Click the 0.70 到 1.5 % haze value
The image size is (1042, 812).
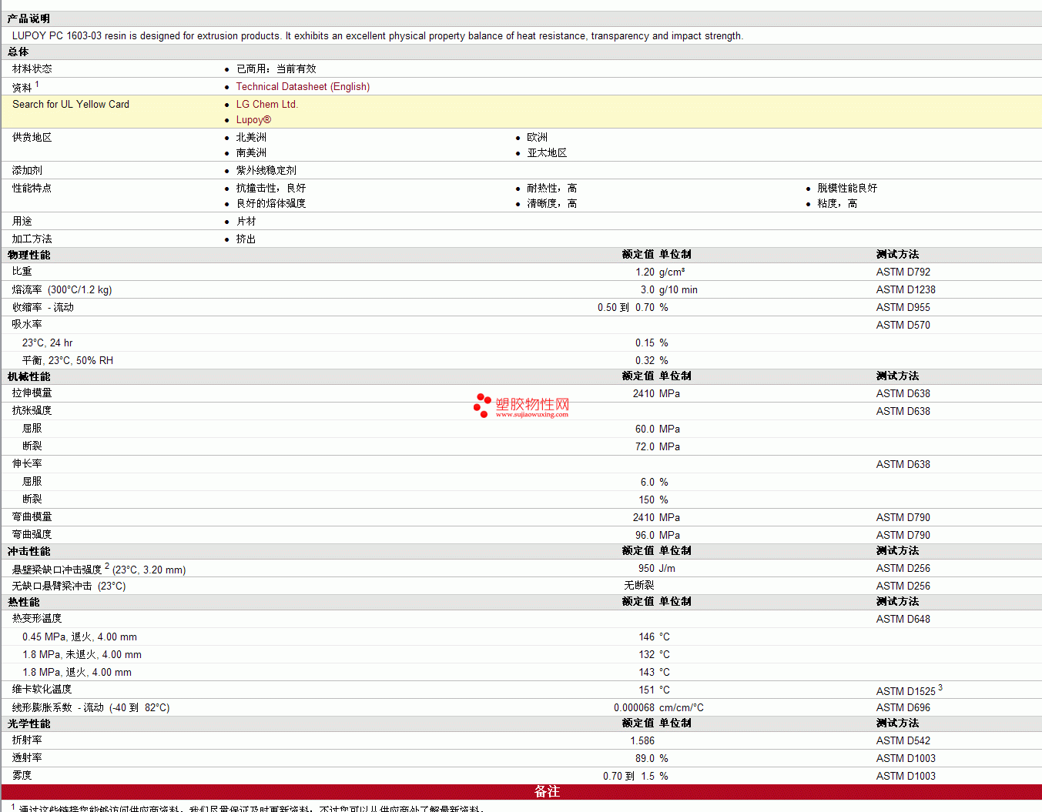[x=635, y=777]
